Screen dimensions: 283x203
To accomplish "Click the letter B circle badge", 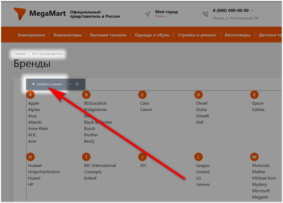I will pos(86,95).
